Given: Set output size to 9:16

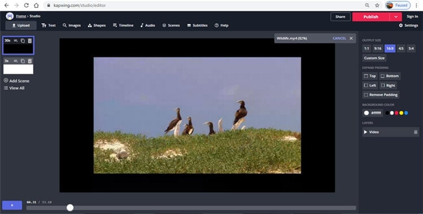Looking at the screenshot, I should (378, 48).
